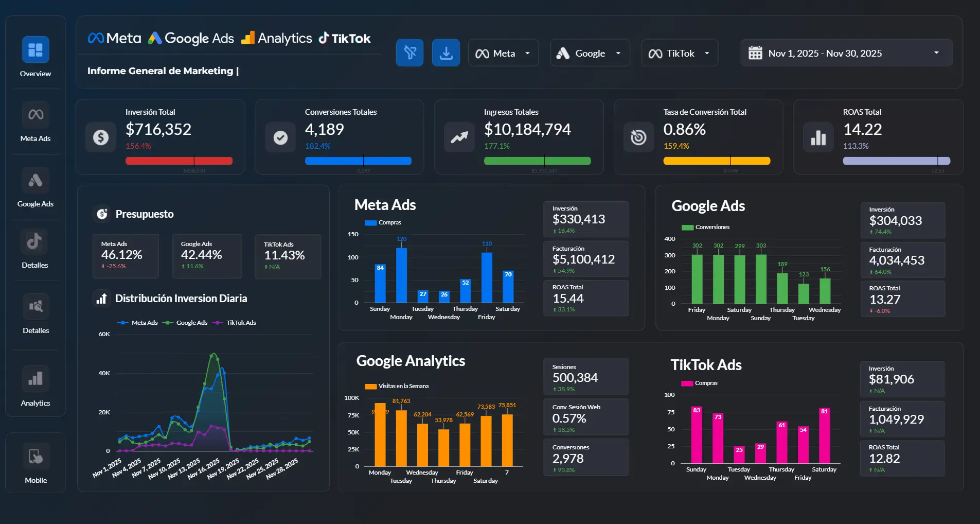Toggle Meta Ads series in line chart legend

137,323
